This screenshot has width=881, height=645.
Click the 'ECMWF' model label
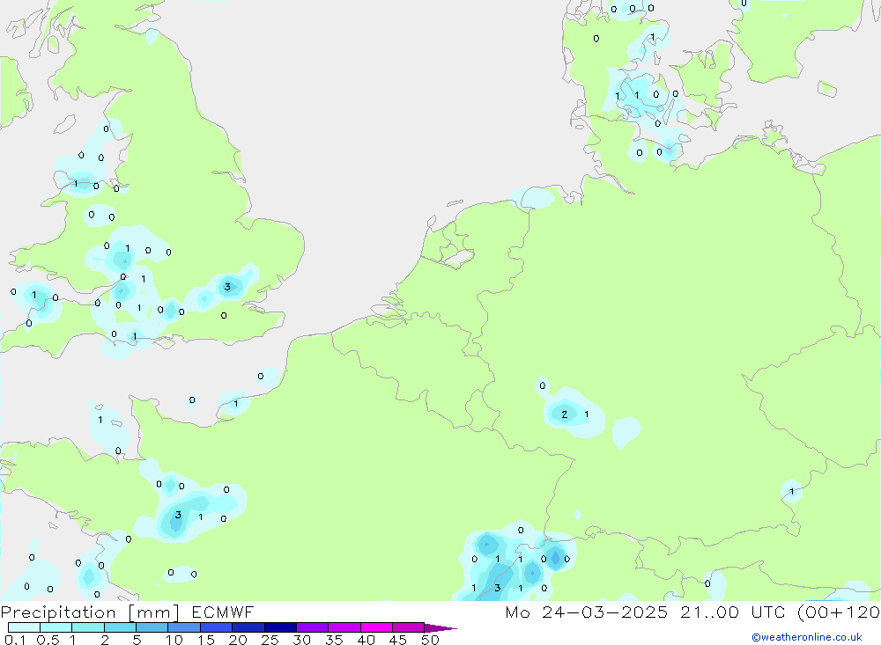[223, 612]
